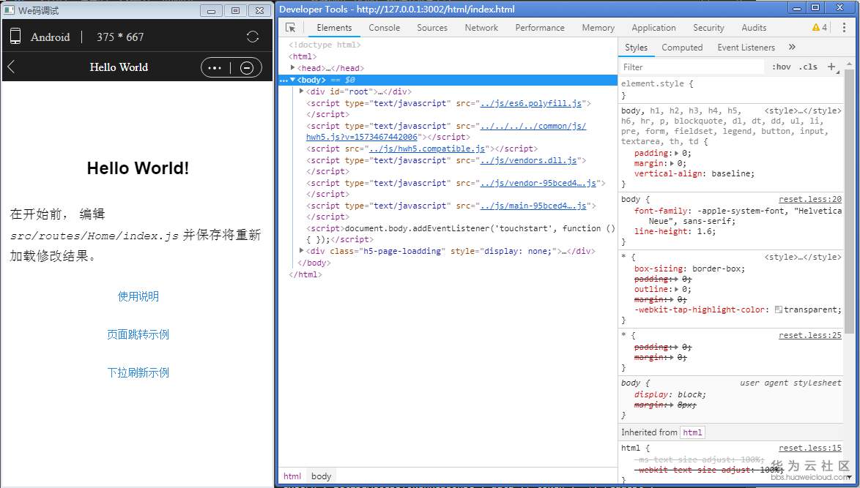Open the Memory tab
This screenshot has width=860, height=488.
[x=598, y=27]
